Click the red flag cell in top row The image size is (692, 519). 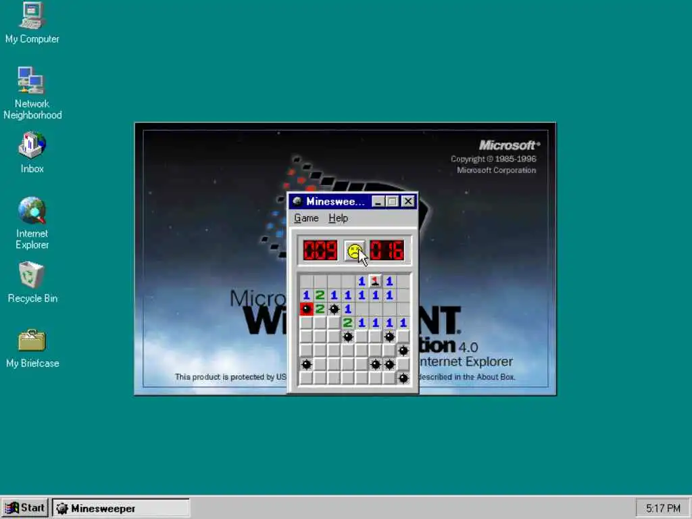coord(375,281)
